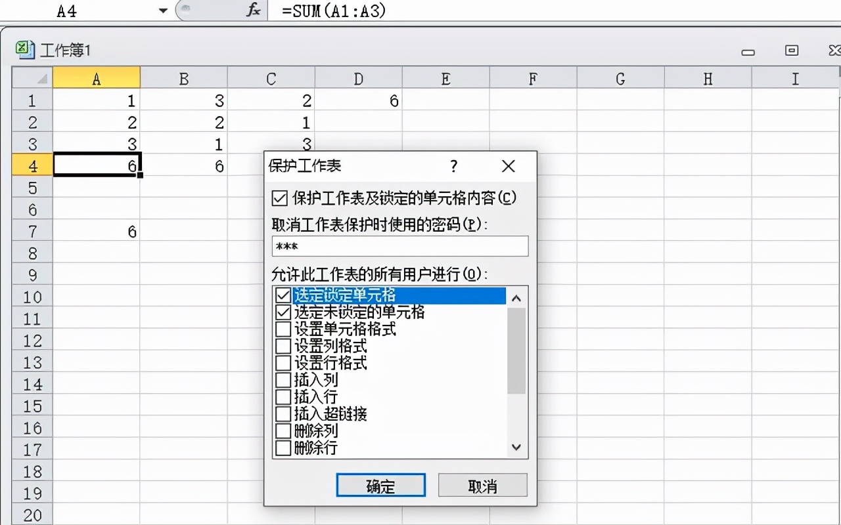This screenshot has height=525, width=841.
Task: Enable 设置单元格格式 checkbox
Action: [x=283, y=329]
